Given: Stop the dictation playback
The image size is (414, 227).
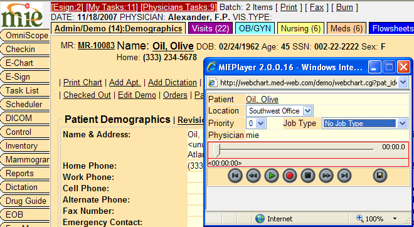Looking at the screenshot, I should pos(308,176).
